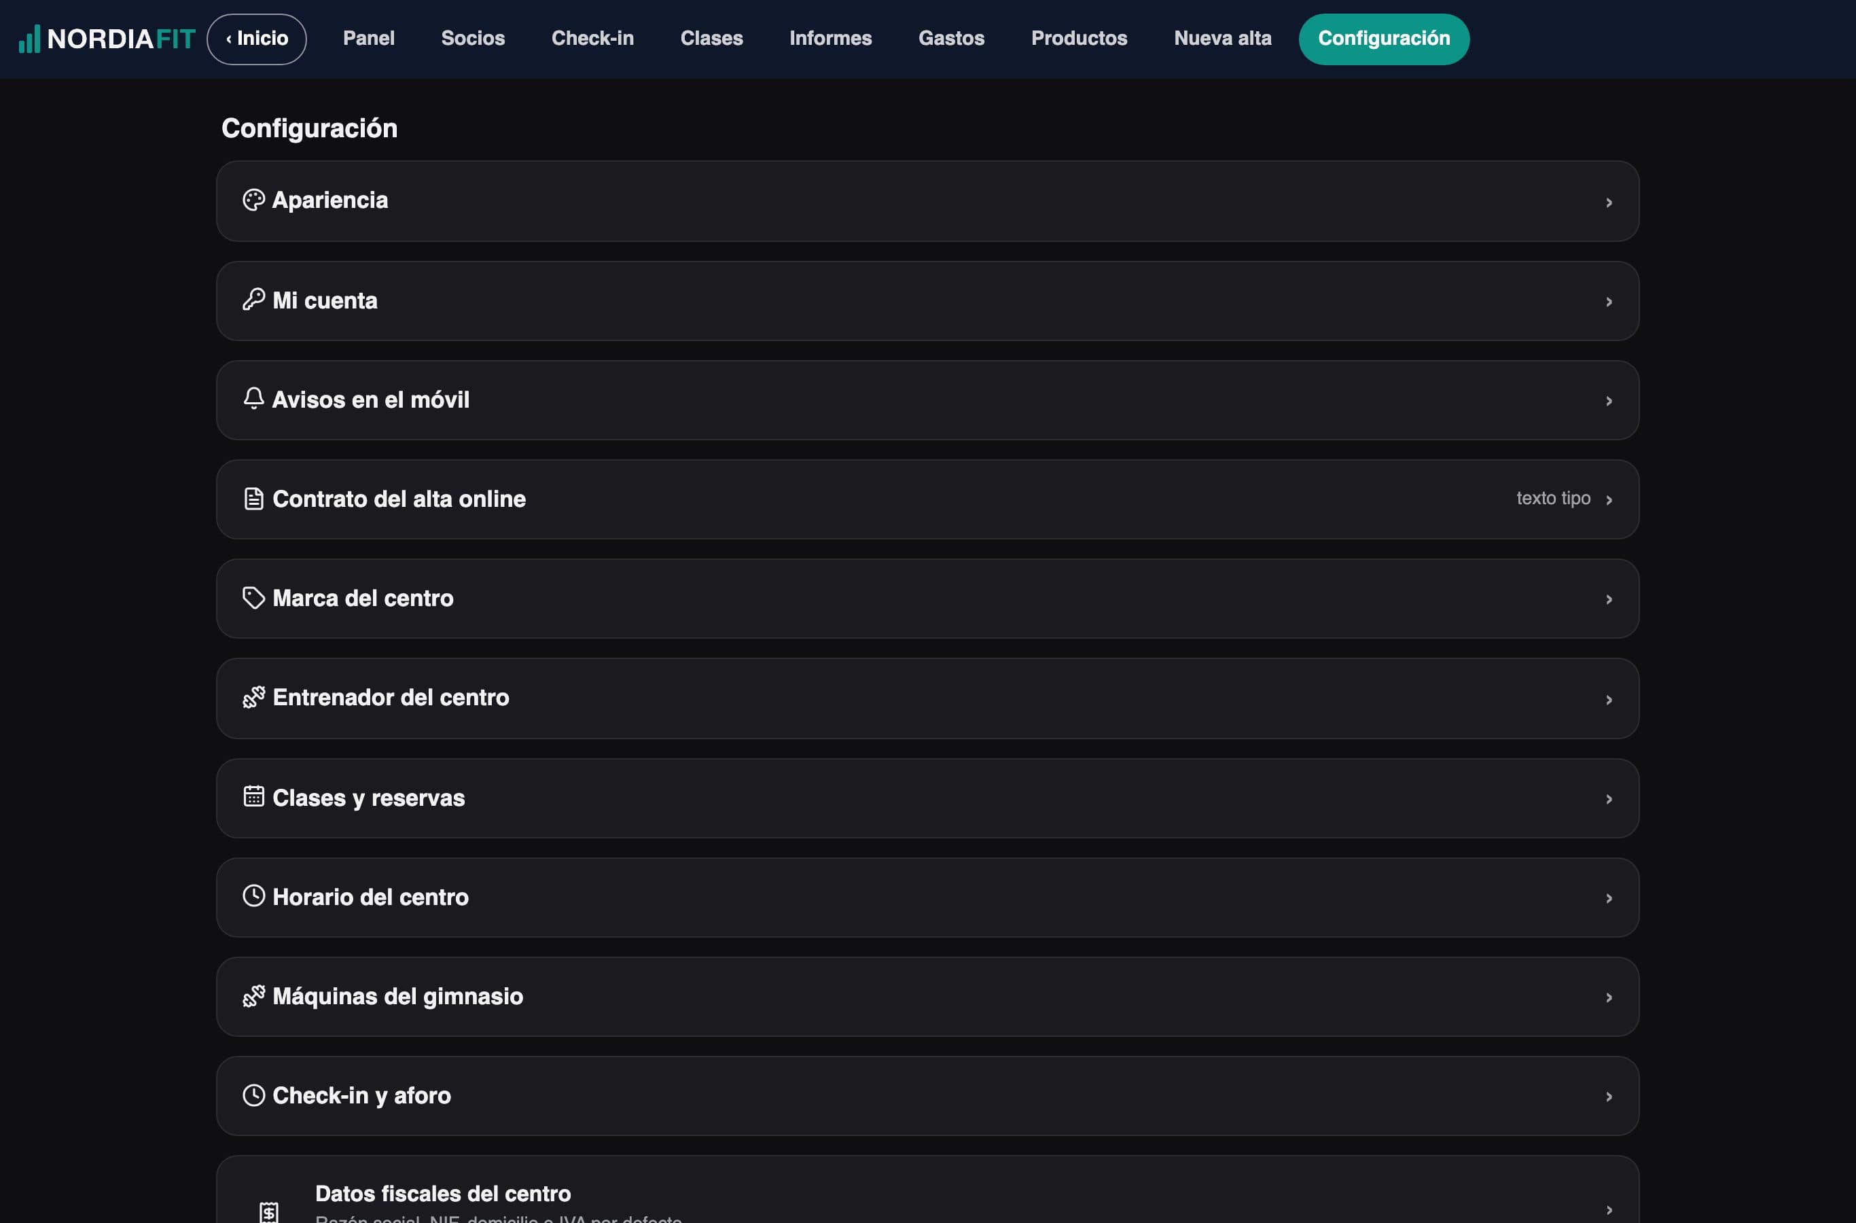Click the bell icon for Avisos en el móvil

pos(253,399)
